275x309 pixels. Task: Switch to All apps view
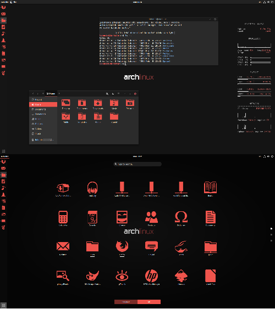pos(149,302)
